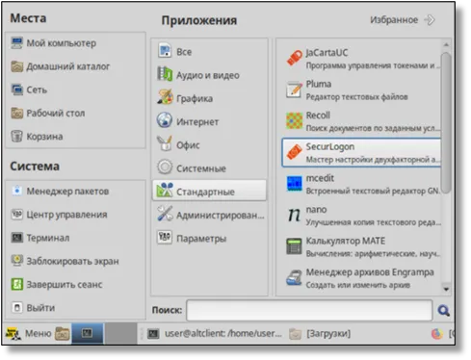The height and width of the screenshot is (360, 471).
Task: Open the mcedit editor icon
Action: 294,184
